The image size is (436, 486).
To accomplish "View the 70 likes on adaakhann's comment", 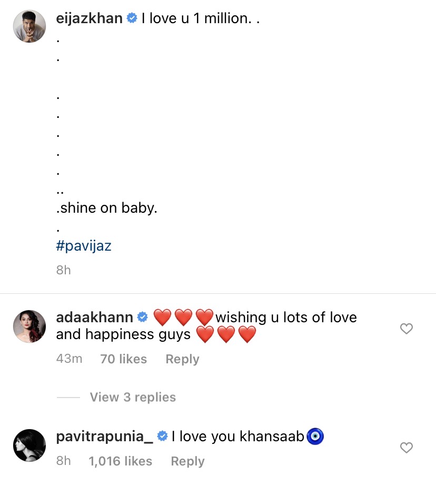I will coord(123,359).
